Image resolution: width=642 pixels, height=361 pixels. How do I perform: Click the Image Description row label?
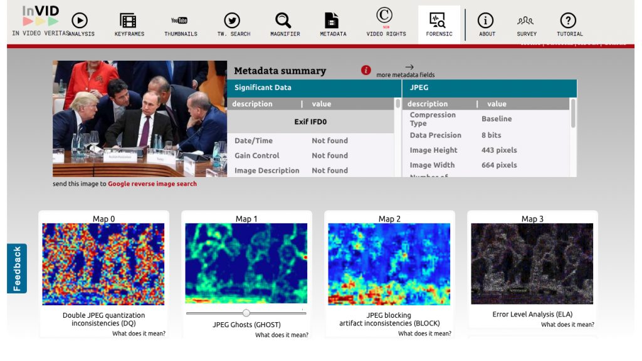click(x=267, y=170)
